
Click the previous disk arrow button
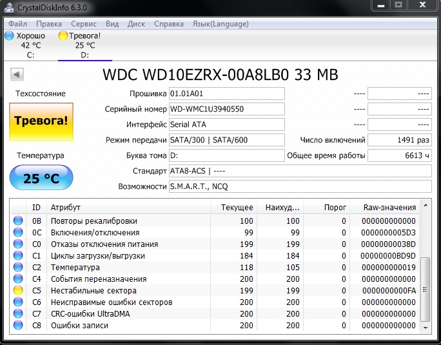pos(17,75)
